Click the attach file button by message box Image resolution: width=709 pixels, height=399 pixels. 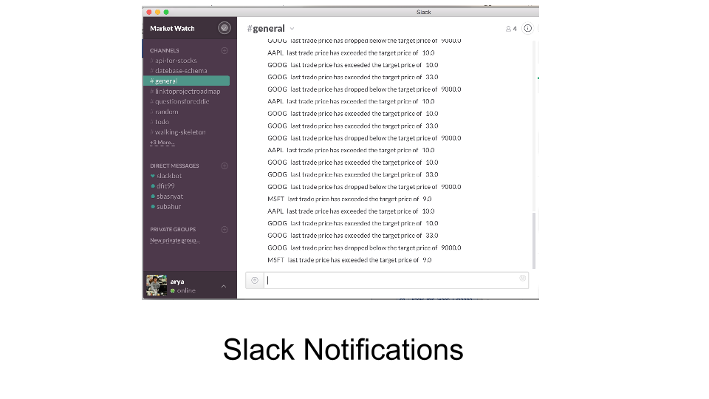click(x=255, y=281)
